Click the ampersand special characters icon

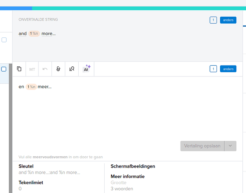(x=58, y=69)
